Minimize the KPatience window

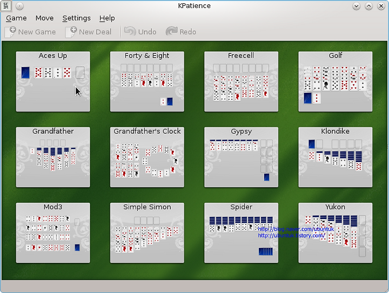356,6
